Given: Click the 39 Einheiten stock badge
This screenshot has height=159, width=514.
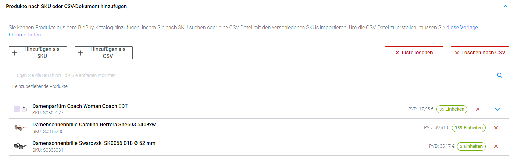Looking at the screenshot, I should [452, 109].
